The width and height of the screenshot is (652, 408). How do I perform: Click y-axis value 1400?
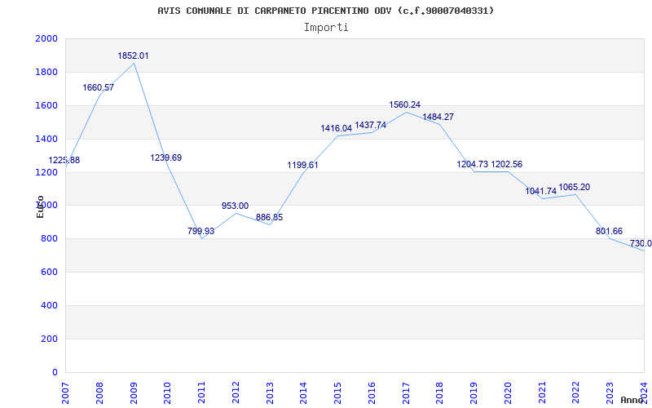(46, 139)
